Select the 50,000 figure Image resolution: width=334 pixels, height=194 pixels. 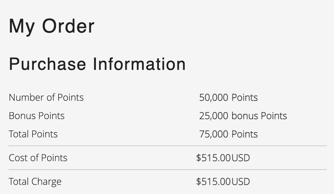213,98
